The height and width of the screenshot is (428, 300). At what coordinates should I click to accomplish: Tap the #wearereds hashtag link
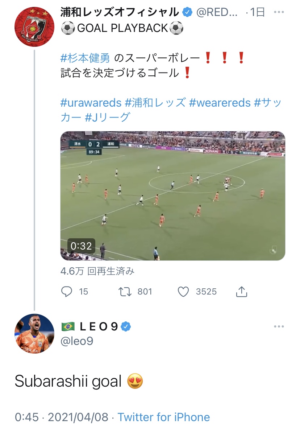[220, 103]
